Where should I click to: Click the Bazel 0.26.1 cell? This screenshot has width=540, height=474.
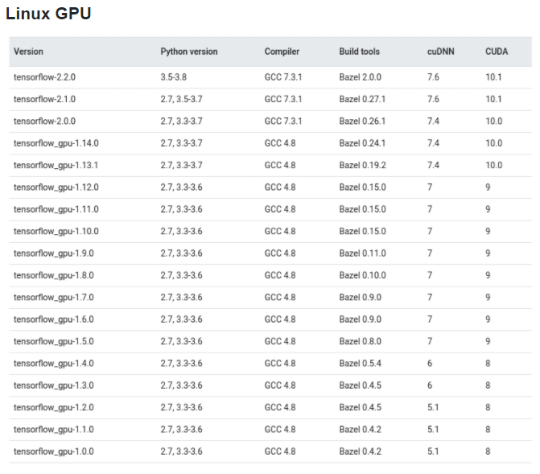pos(362,122)
